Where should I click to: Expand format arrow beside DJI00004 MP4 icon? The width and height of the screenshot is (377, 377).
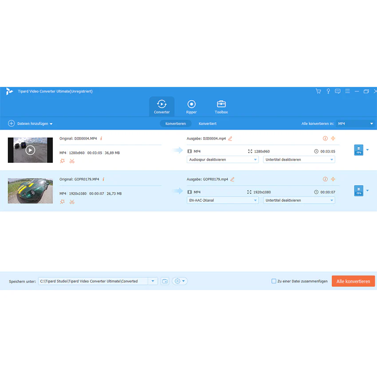(x=367, y=150)
